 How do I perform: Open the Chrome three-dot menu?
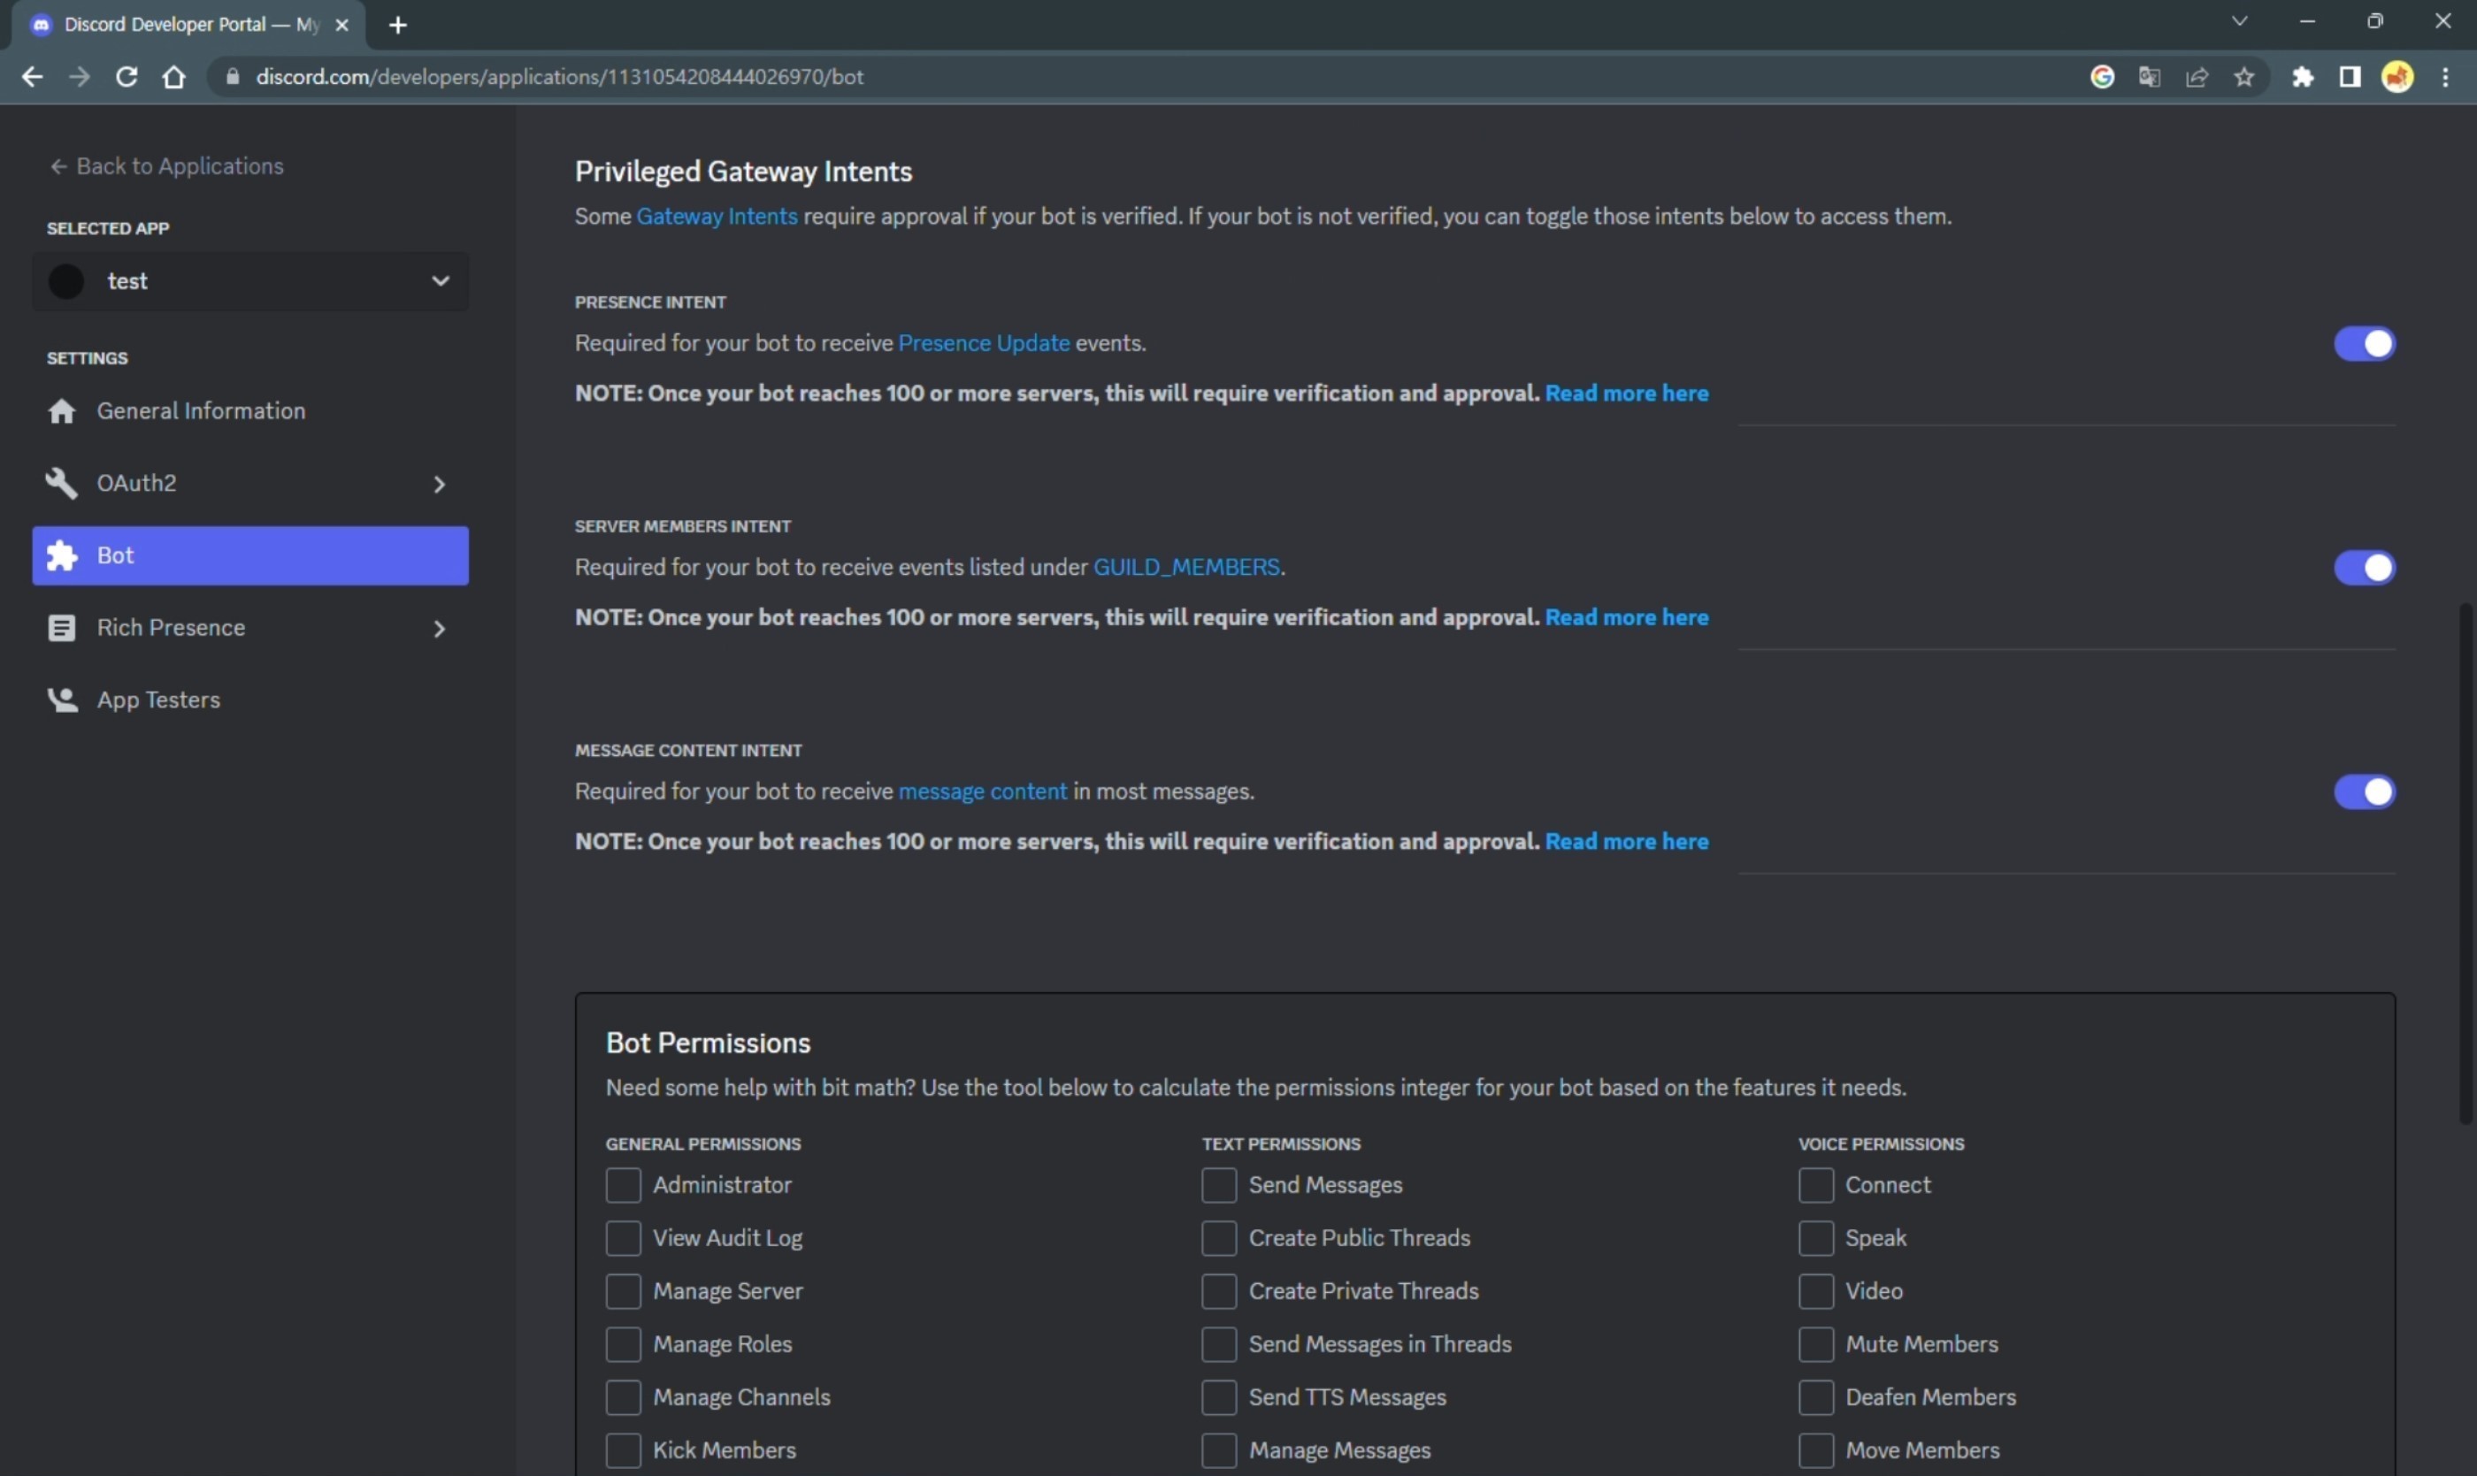pos(2446,77)
